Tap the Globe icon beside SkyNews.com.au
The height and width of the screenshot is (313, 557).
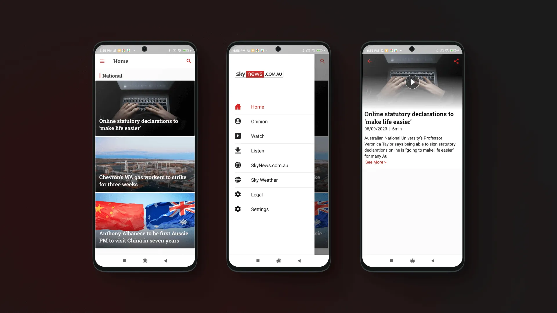[238, 165]
